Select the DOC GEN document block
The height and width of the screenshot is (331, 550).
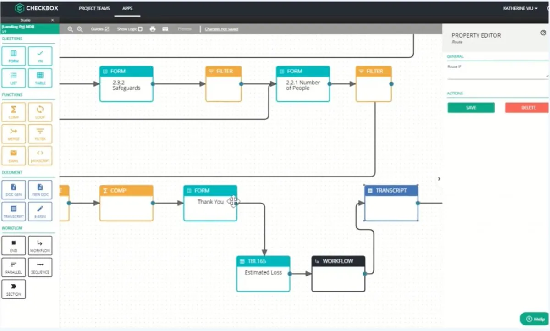point(14,190)
